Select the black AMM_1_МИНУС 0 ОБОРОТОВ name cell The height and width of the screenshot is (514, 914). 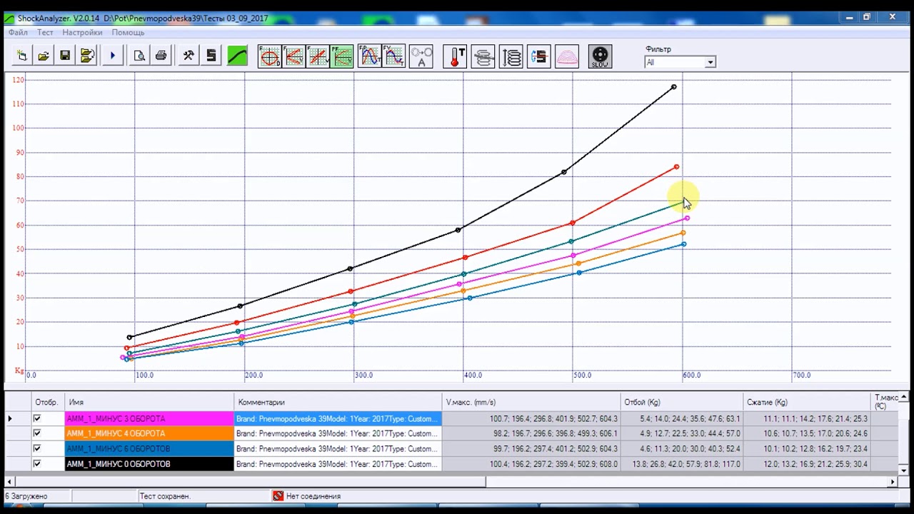pyautogui.click(x=149, y=464)
